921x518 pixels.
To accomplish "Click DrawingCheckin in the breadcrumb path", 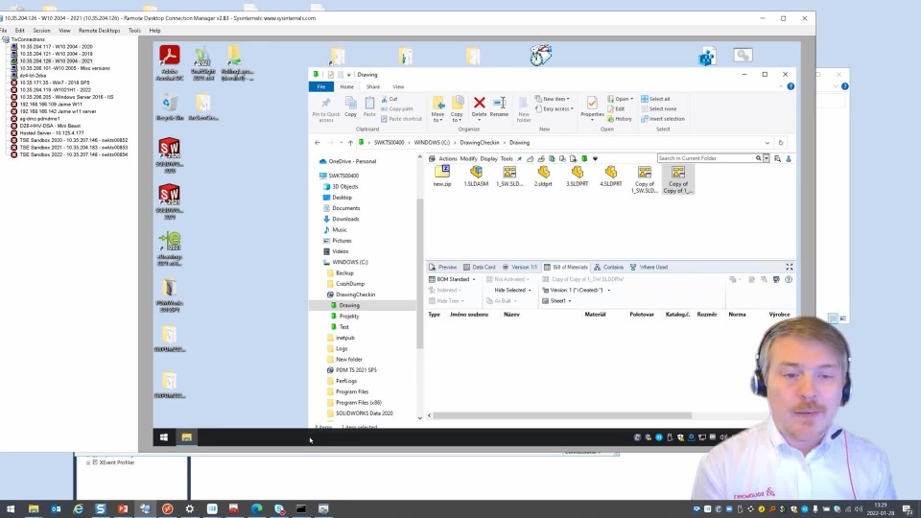I will tap(480, 143).
